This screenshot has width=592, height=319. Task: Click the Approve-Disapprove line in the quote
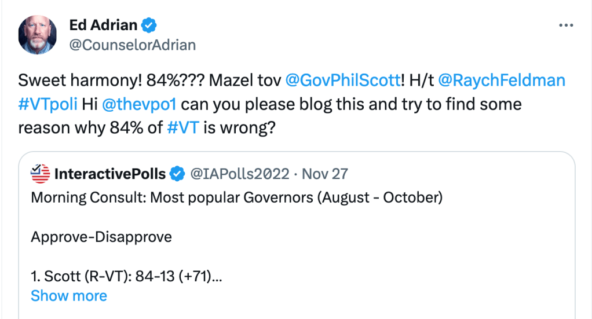tap(101, 237)
